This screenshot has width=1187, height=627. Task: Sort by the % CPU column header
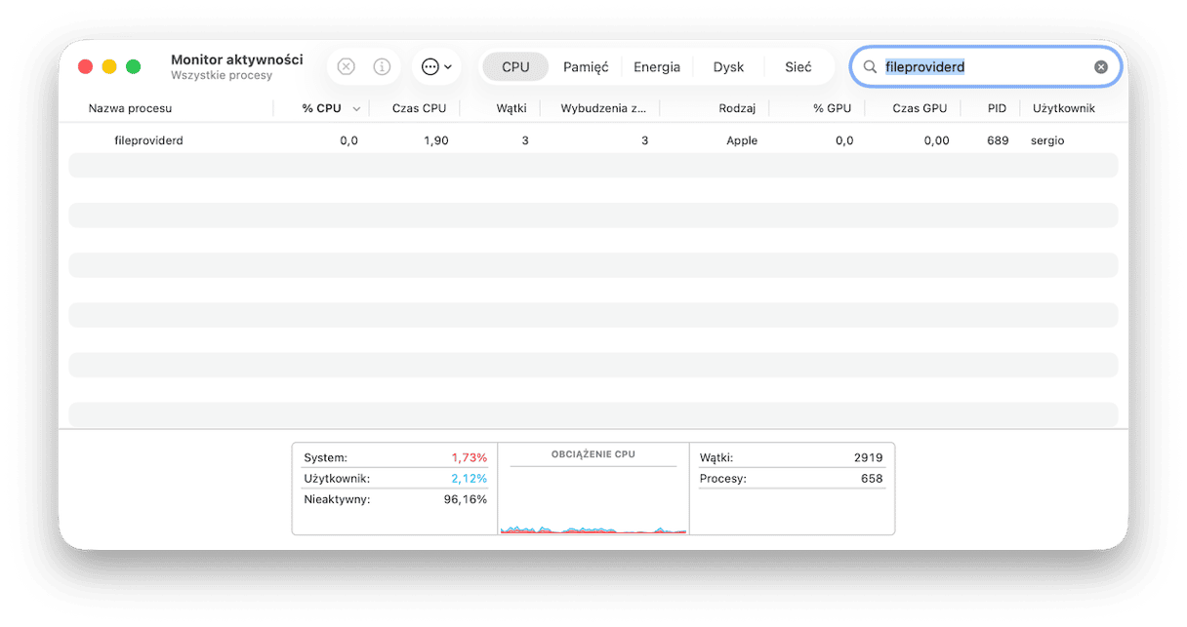click(321, 108)
